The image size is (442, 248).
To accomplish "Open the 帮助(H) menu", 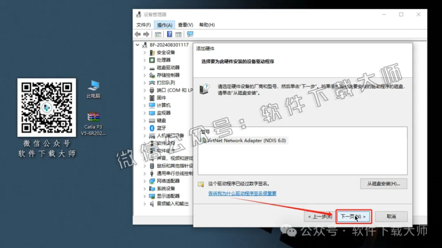I will coord(207,25).
